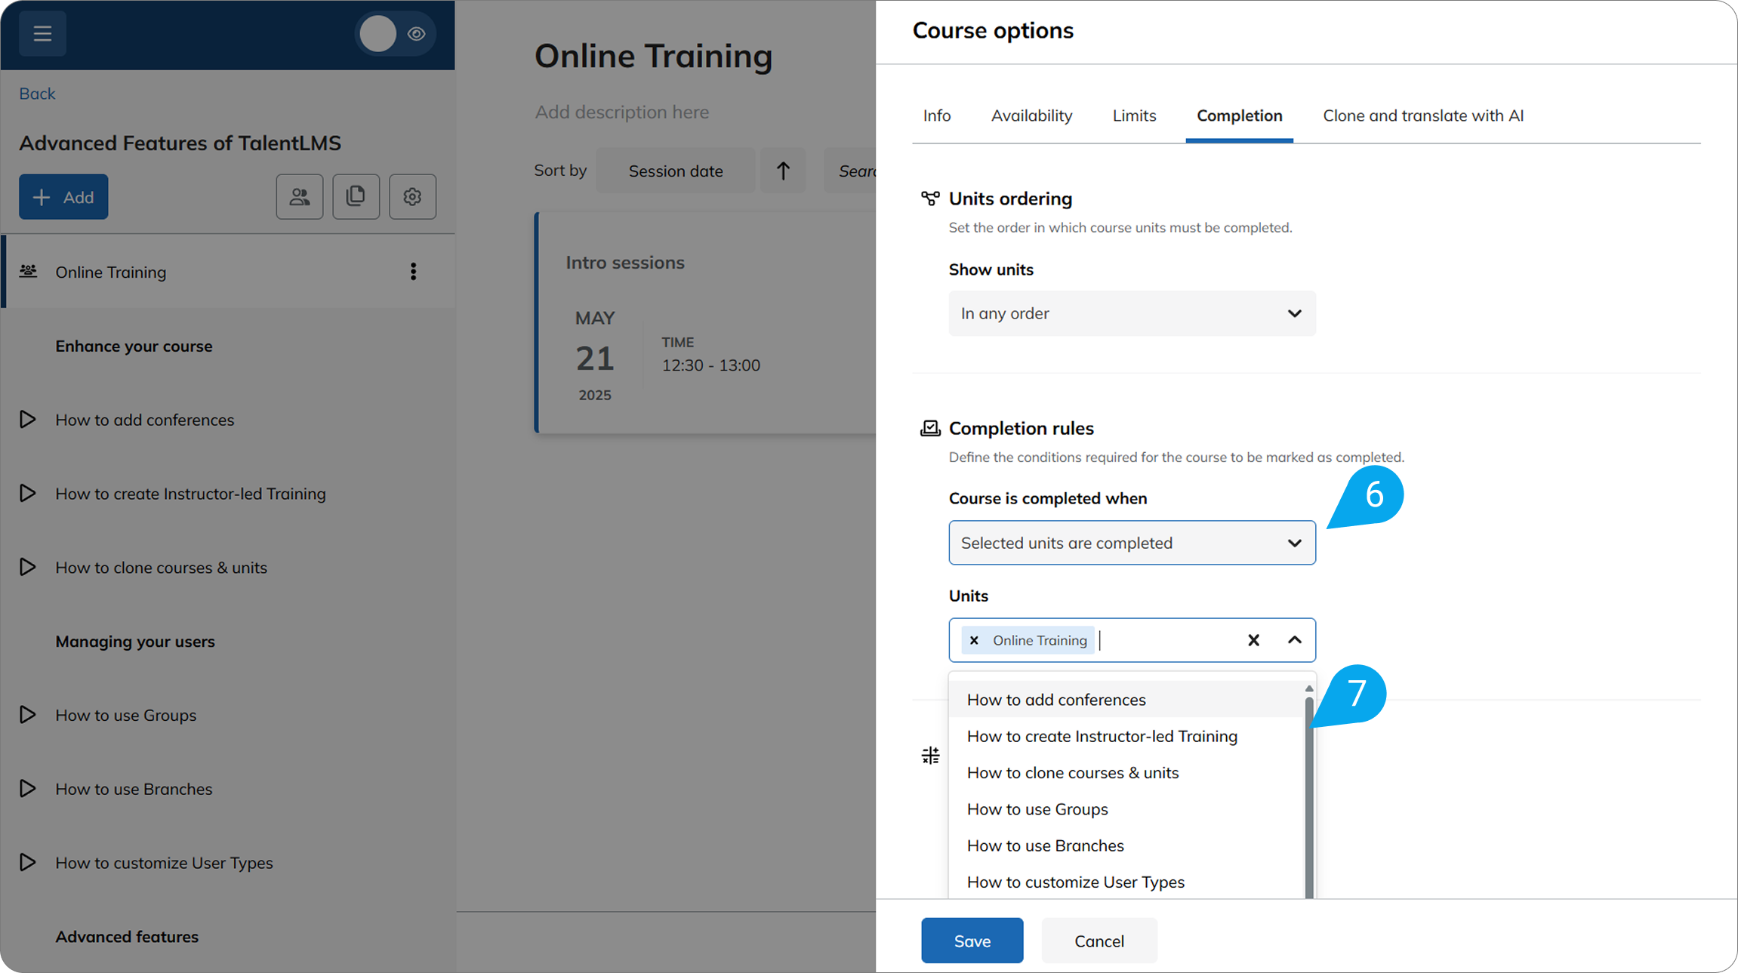The width and height of the screenshot is (1738, 973).
Task: Click Managing your users section heading
Action: tap(135, 642)
